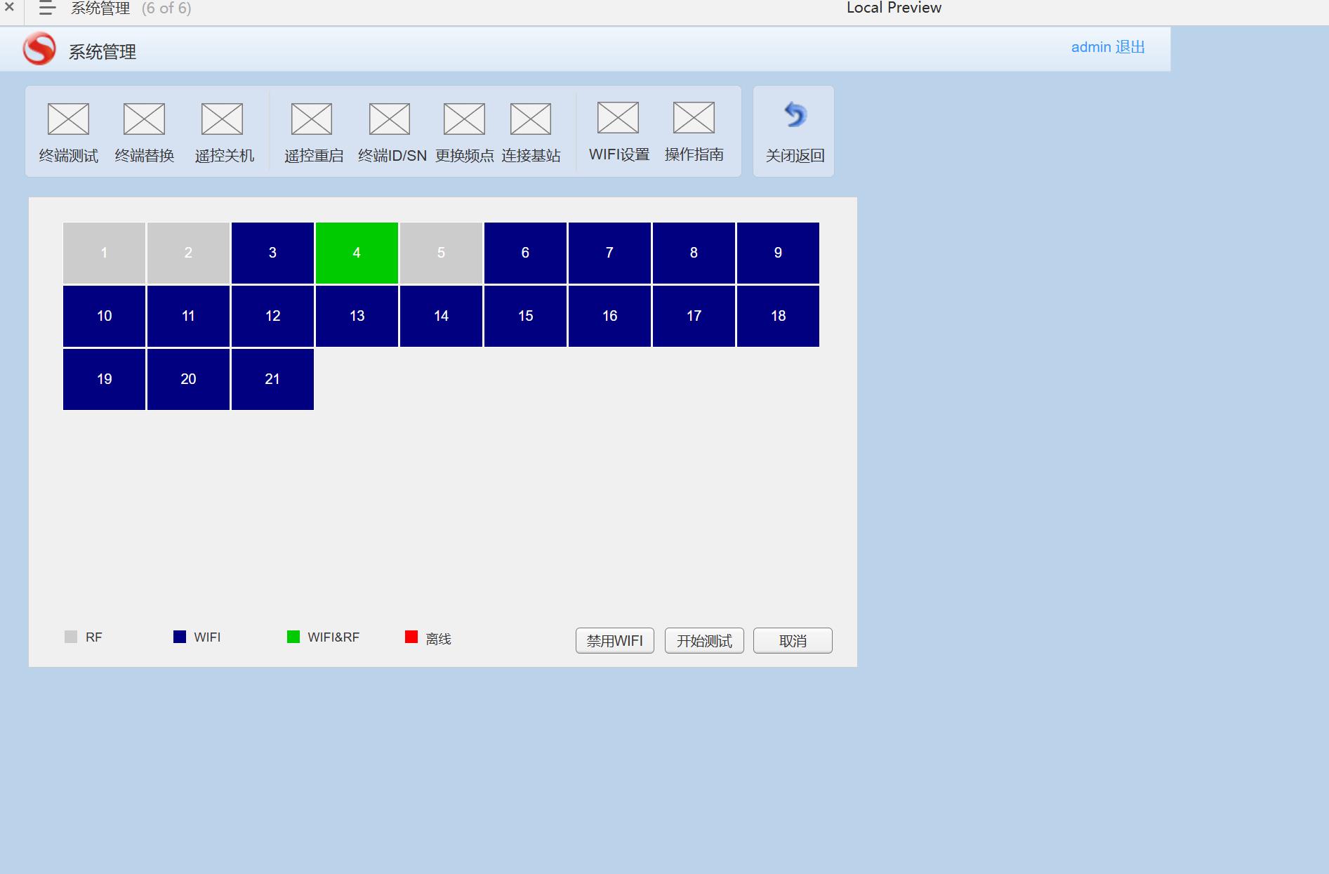Open the hamburger menu beside 系统管理
The width and height of the screenshot is (1329, 874).
coord(47,8)
